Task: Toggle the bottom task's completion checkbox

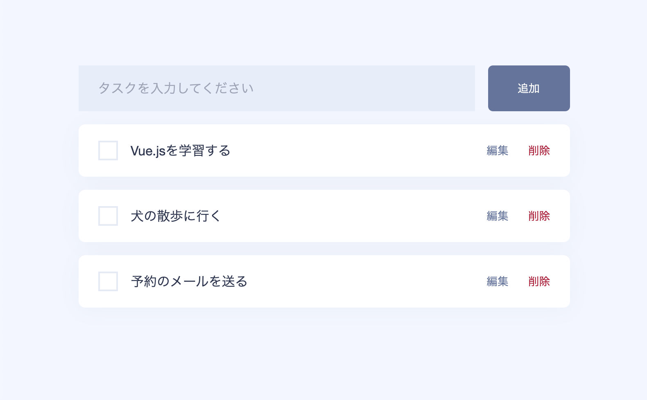Action: coord(108,281)
